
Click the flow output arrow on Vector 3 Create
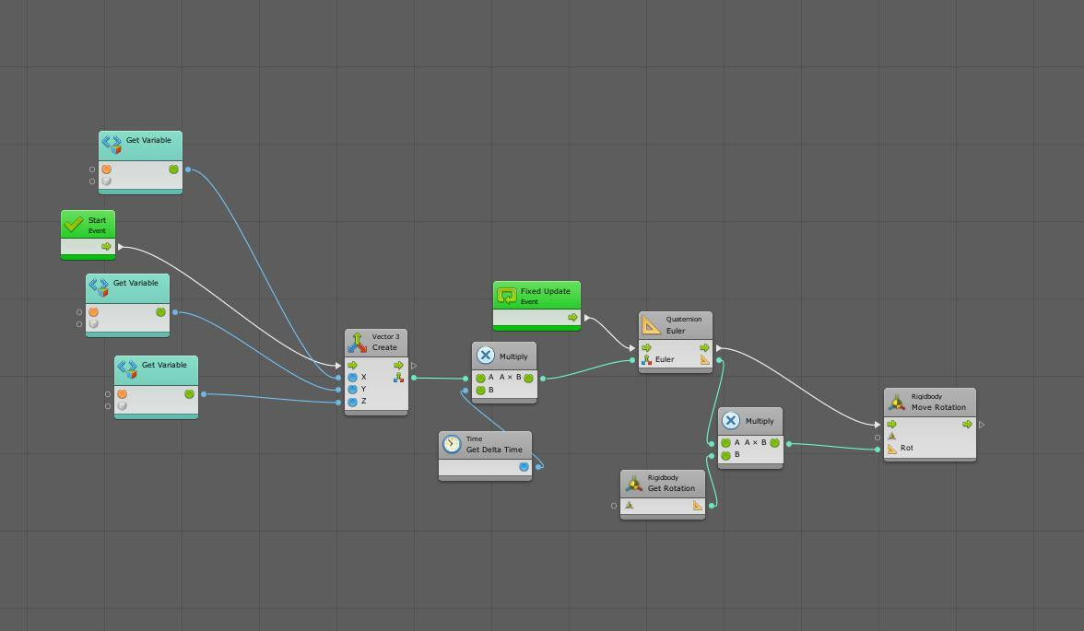pos(398,365)
